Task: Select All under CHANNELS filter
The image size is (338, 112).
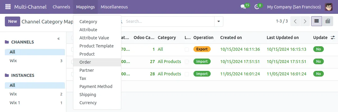Action: tap(35, 52)
